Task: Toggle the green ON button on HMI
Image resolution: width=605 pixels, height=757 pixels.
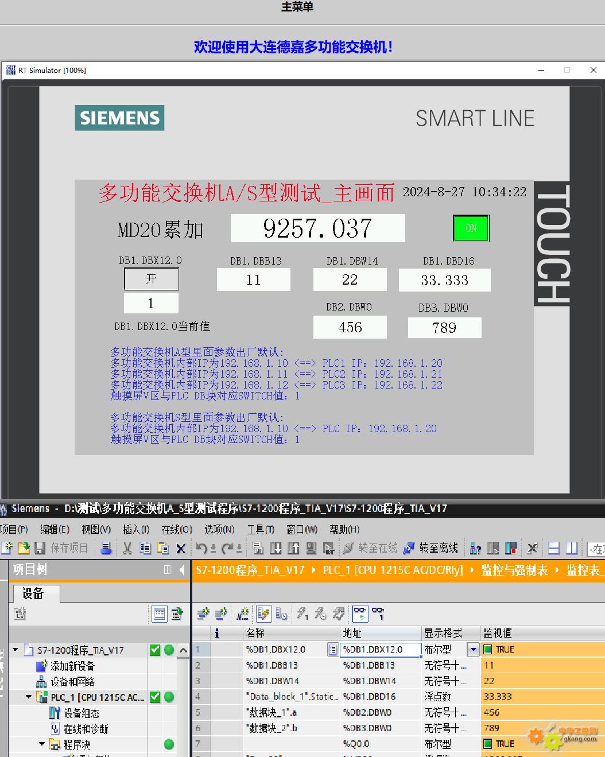Action: coord(471,228)
